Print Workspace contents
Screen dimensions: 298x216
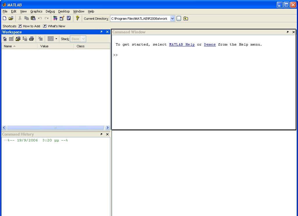tap(31, 39)
